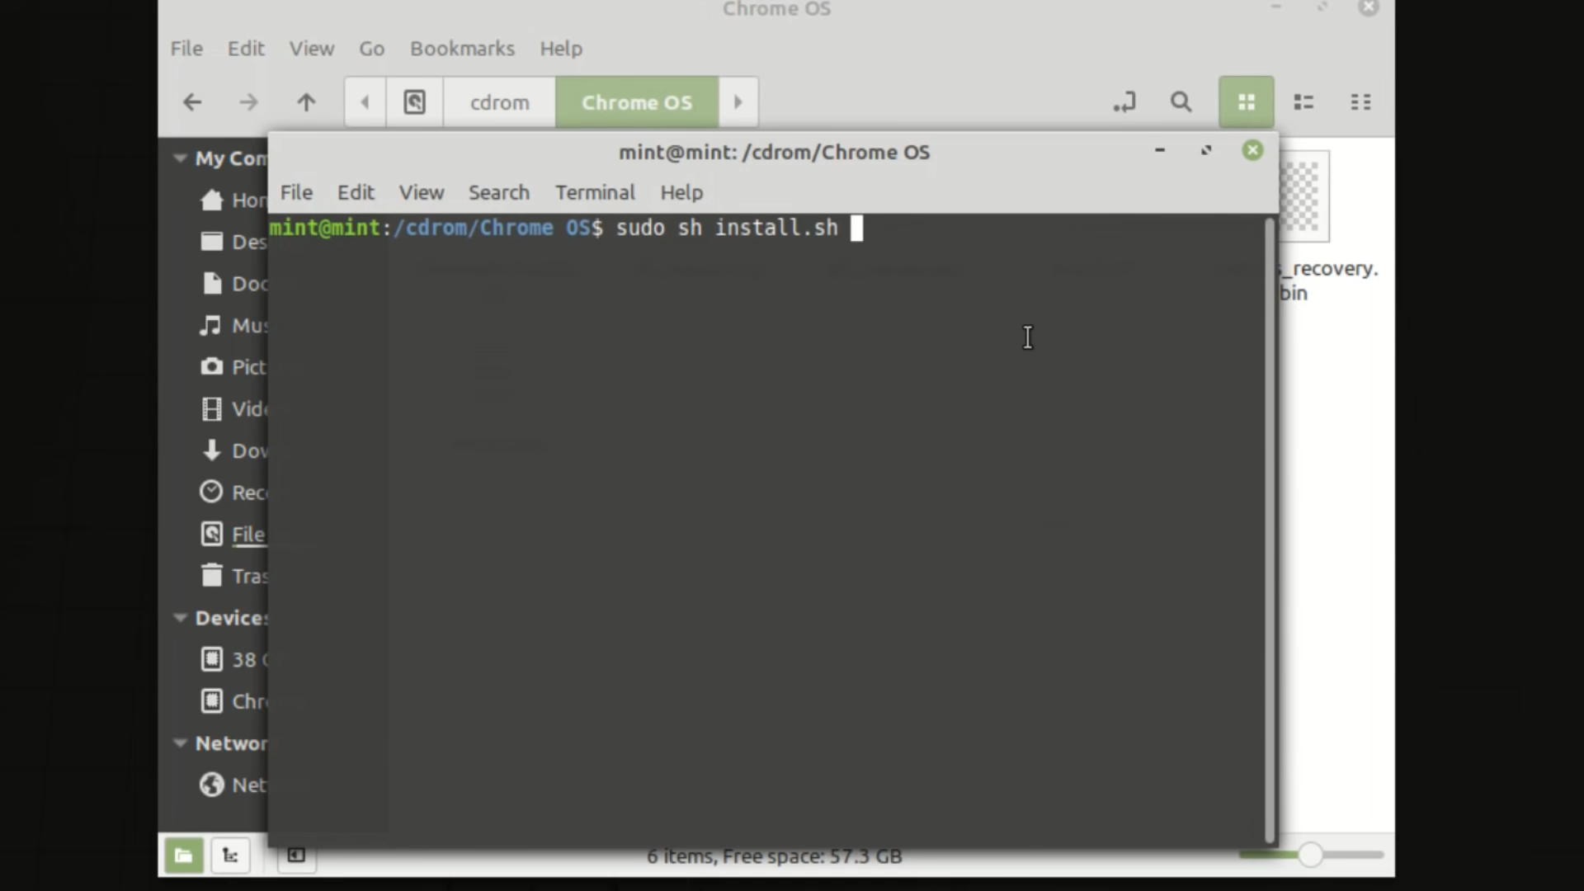Click the Chrome OS path button
This screenshot has width=1584, height=891.
coord(636,102)
